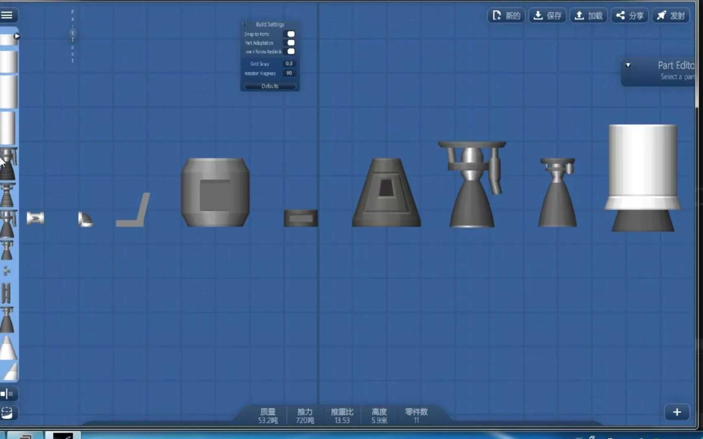The width and height of the screenshot is (703, 439).
Task: Share the rocket with 分享
Action: pyautogui.click(x=629, y=15)
